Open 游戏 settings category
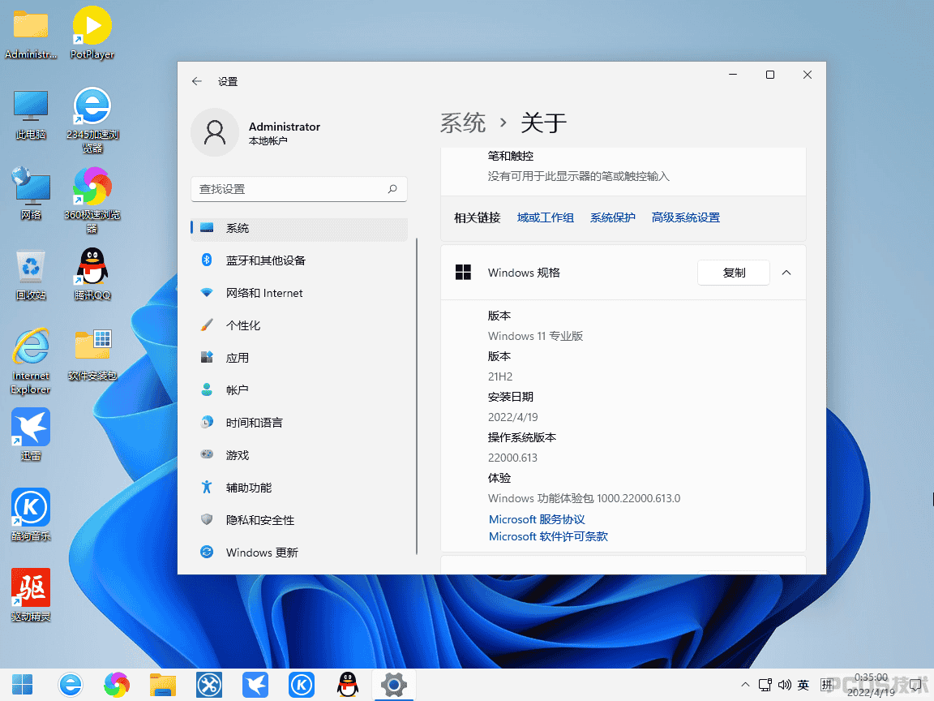The height and width of the screenshot is (701, 934). 299,455
